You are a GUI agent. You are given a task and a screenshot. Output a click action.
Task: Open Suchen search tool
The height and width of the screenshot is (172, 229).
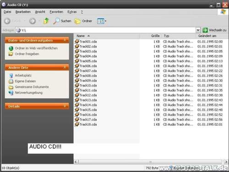62,21
